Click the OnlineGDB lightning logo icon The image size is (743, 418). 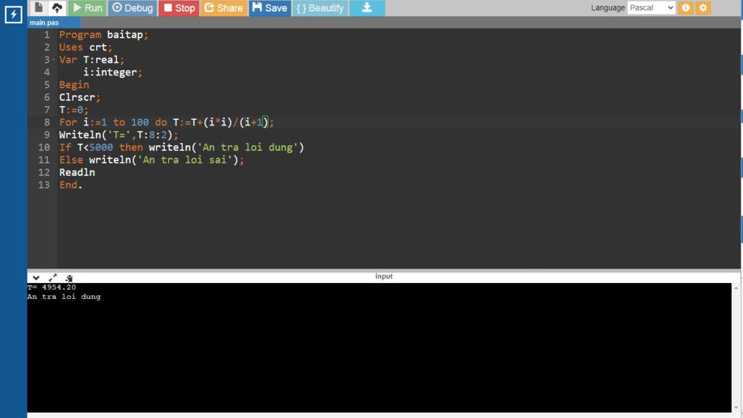13,15
